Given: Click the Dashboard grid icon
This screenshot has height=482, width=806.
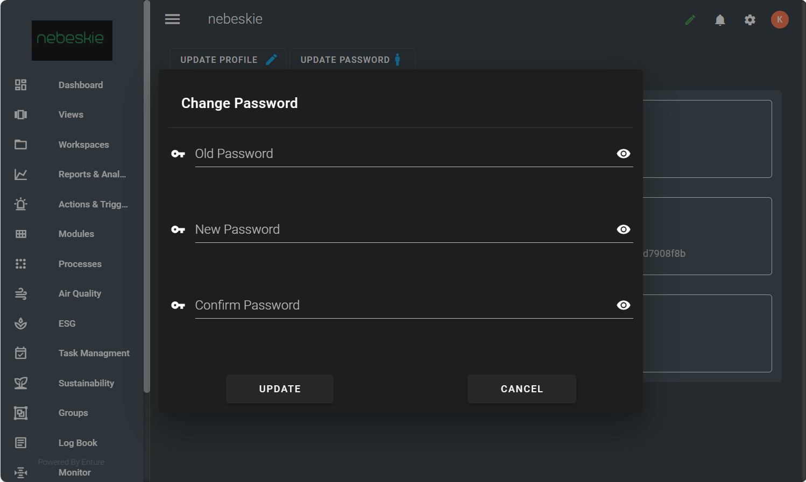Looking at the screenshot, I should 21,85.
